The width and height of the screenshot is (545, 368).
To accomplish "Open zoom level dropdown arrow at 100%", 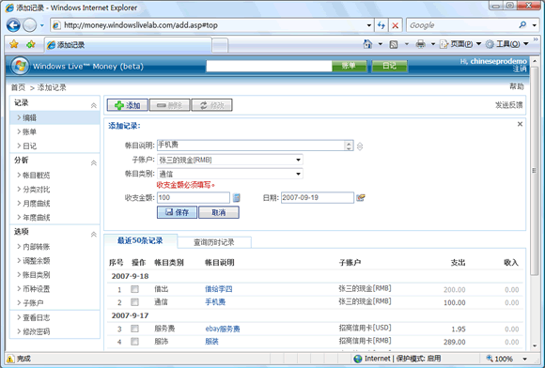I will click(525, 359).
